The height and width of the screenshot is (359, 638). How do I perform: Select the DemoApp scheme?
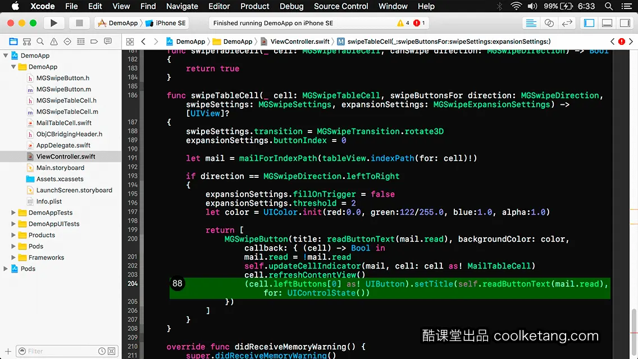point(119,23)
